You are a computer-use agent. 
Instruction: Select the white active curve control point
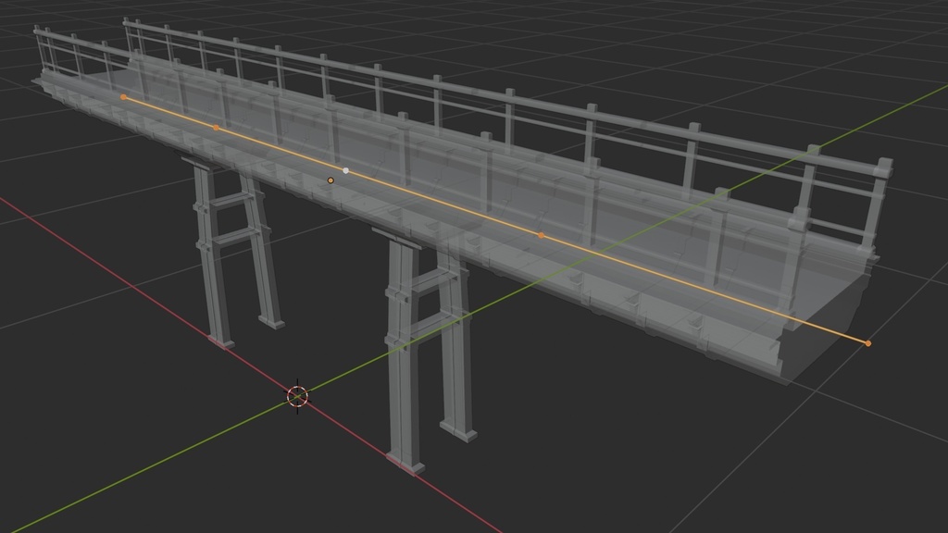coord(346,171)
